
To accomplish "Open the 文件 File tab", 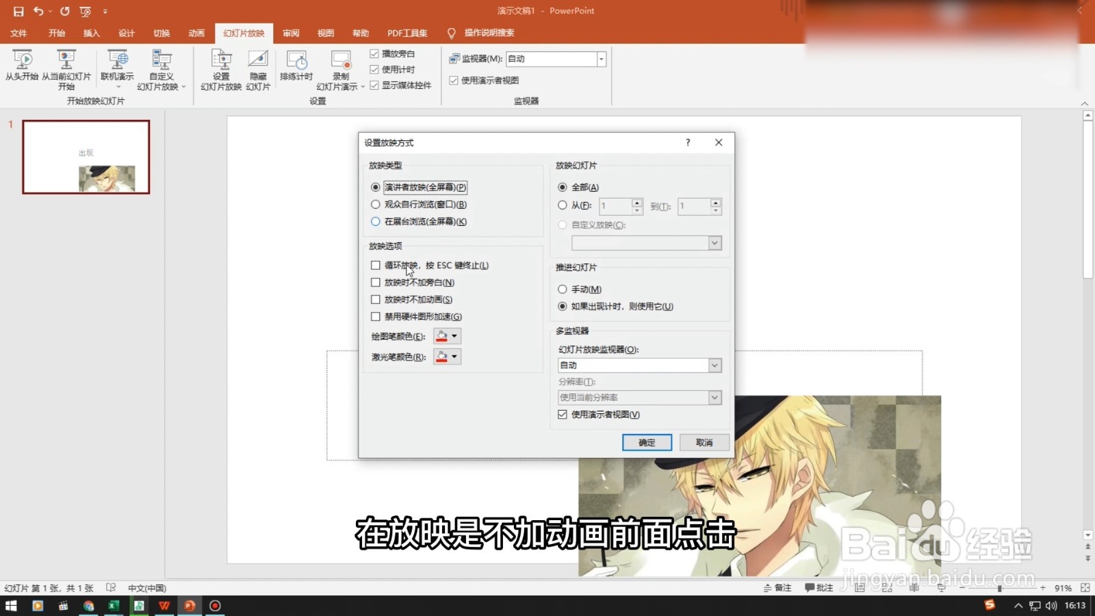I will [18, 33].
